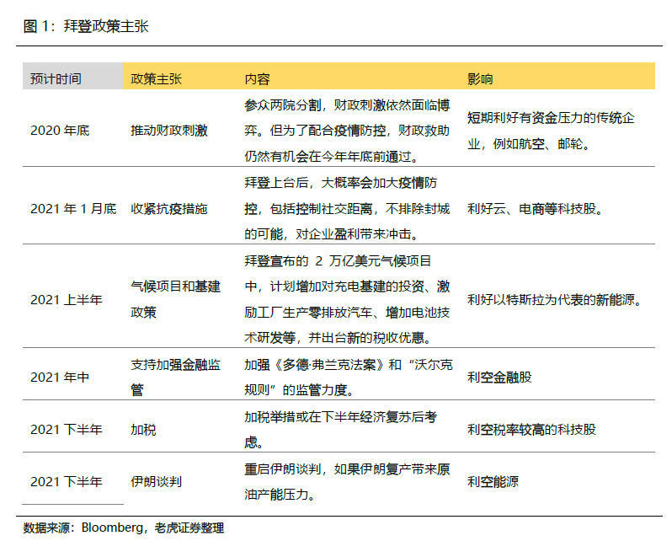
Task: Click content mentioning '多德·弗兰克法案'
Action: 349,378
